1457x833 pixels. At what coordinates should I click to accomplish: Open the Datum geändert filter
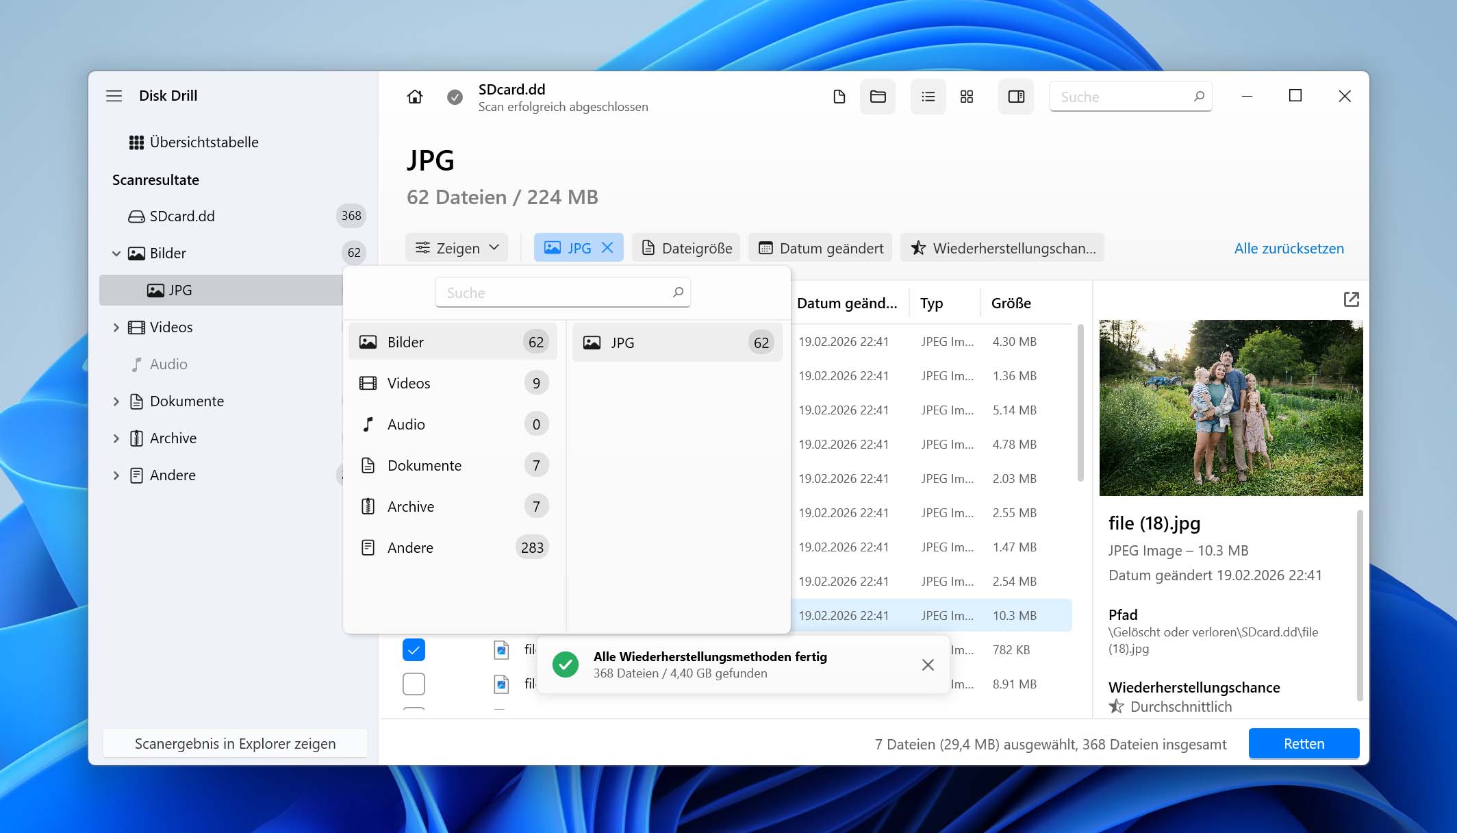(x=820, y=248)
